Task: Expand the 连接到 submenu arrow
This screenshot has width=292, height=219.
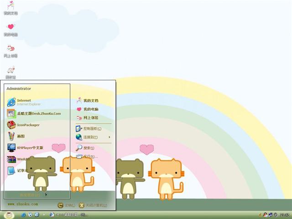Action: click(109, 137)
